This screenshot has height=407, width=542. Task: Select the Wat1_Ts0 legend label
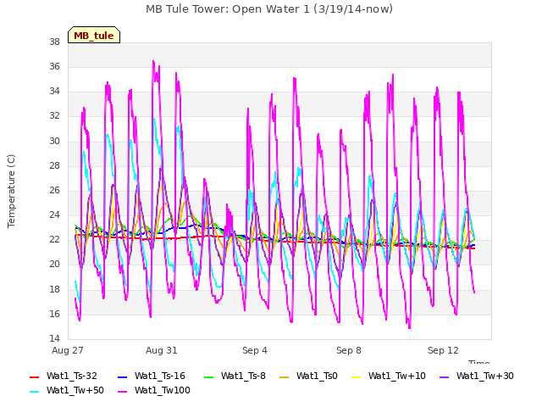pyautogui.click(x=317, y=376)
